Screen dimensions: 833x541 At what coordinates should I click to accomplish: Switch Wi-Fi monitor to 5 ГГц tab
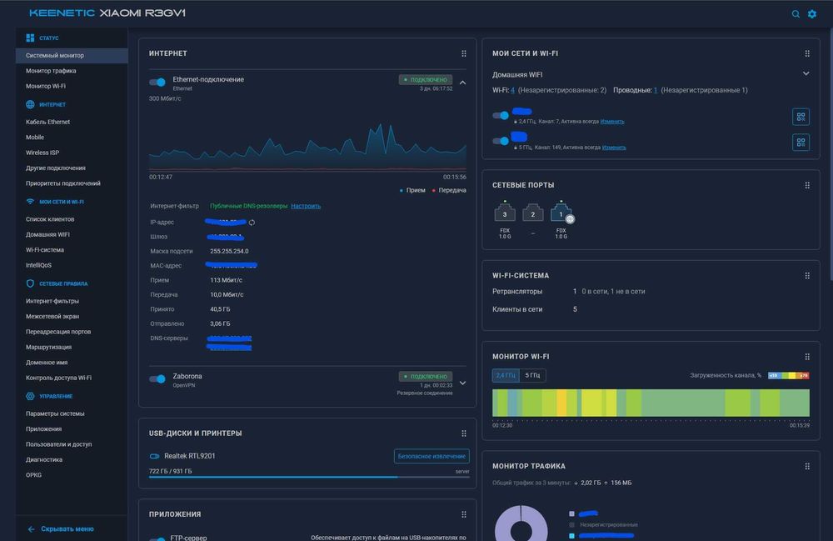point(532,375)
